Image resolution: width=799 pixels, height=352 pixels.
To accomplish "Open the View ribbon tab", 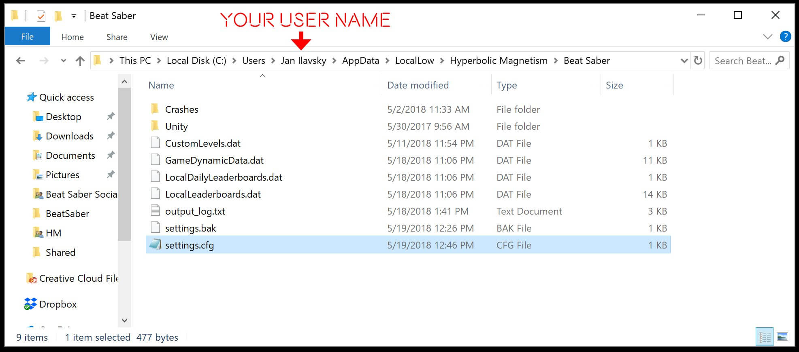I will pyautogui.click(x=159, y=37).
